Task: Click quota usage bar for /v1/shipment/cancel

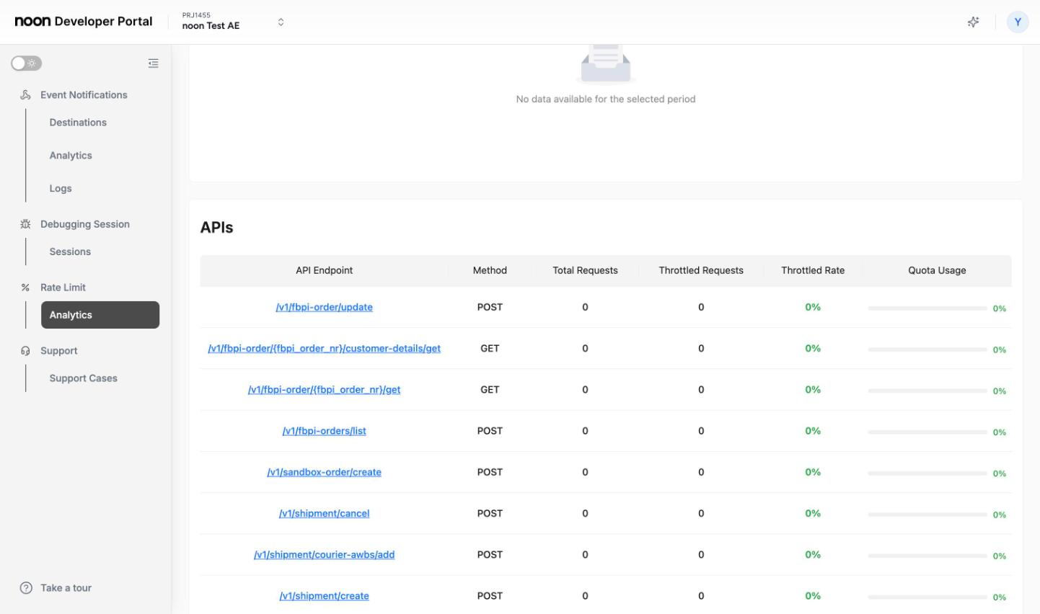Action: 927,515
